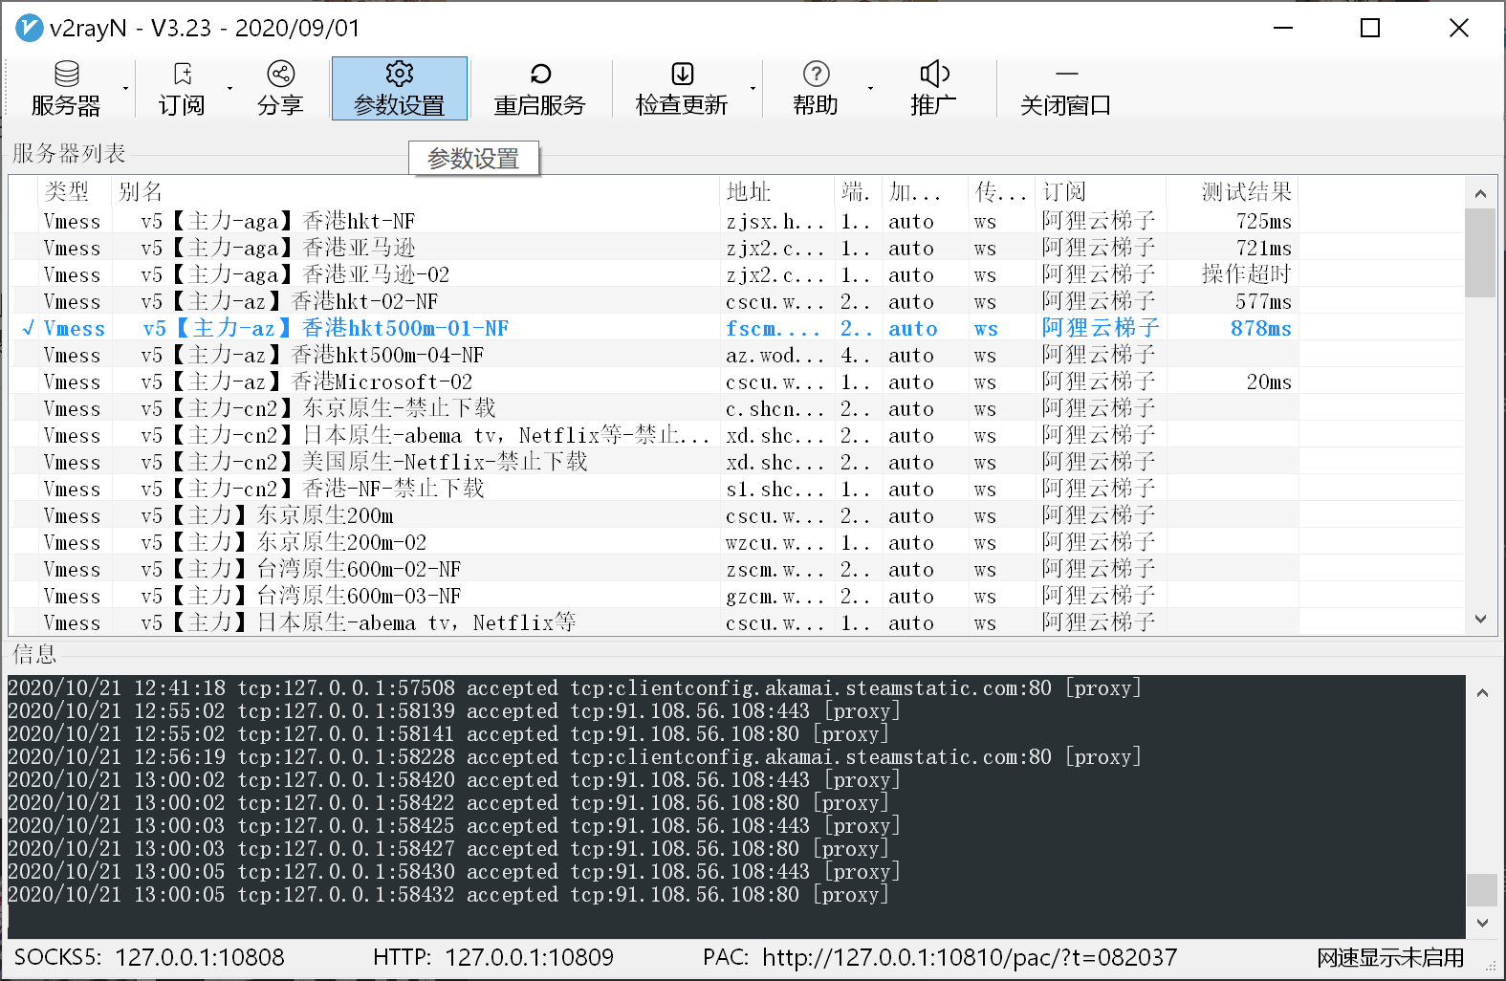
Task: Expand the 订阅 dropdown arrow
Action: point(229,89)
